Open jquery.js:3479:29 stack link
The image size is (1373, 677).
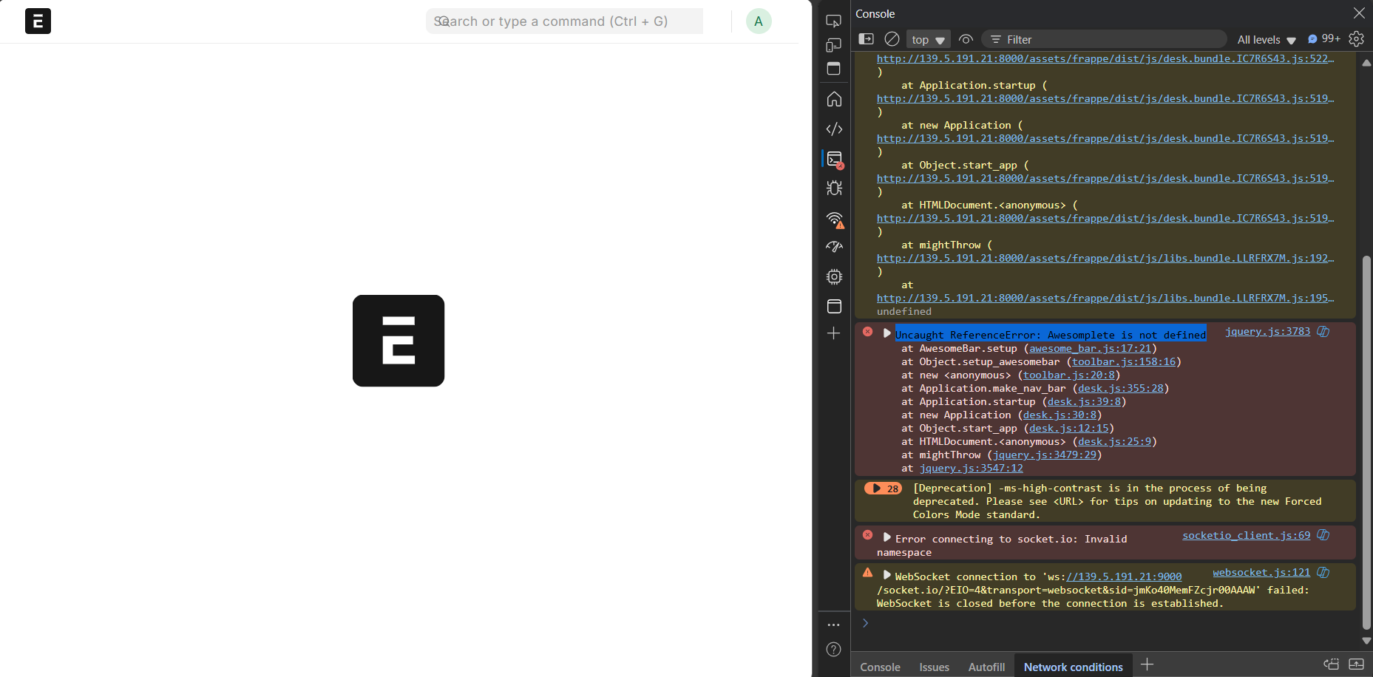1044,455
